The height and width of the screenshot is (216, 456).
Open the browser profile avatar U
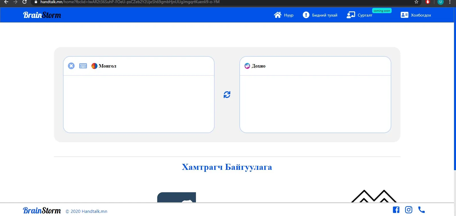point(440,2)
